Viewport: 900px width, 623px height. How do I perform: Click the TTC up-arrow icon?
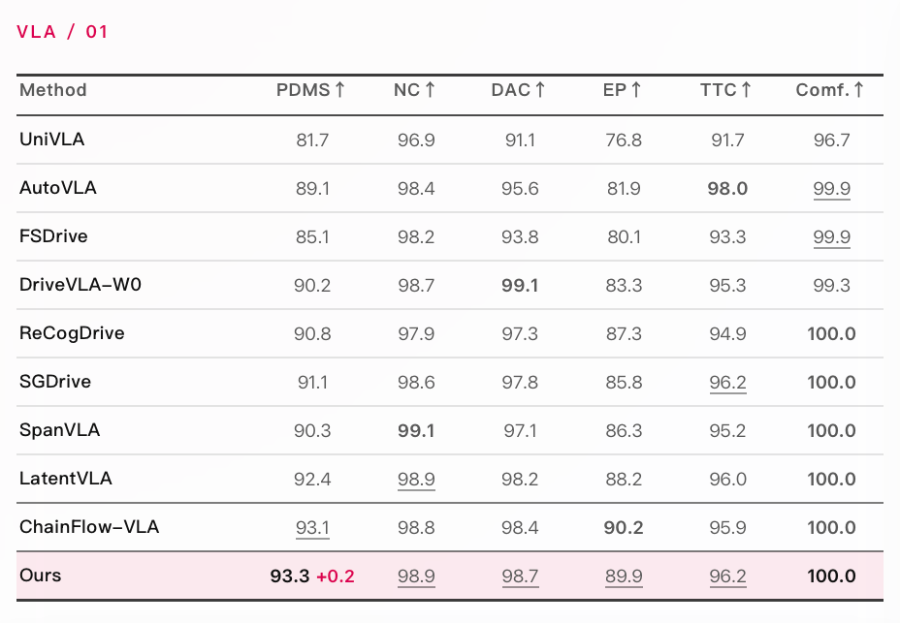(x=746, y=90)
